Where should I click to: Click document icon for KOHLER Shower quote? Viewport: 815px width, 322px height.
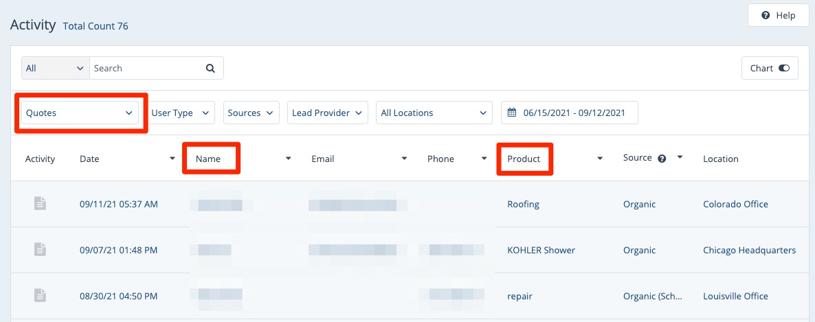pos(41,250)
